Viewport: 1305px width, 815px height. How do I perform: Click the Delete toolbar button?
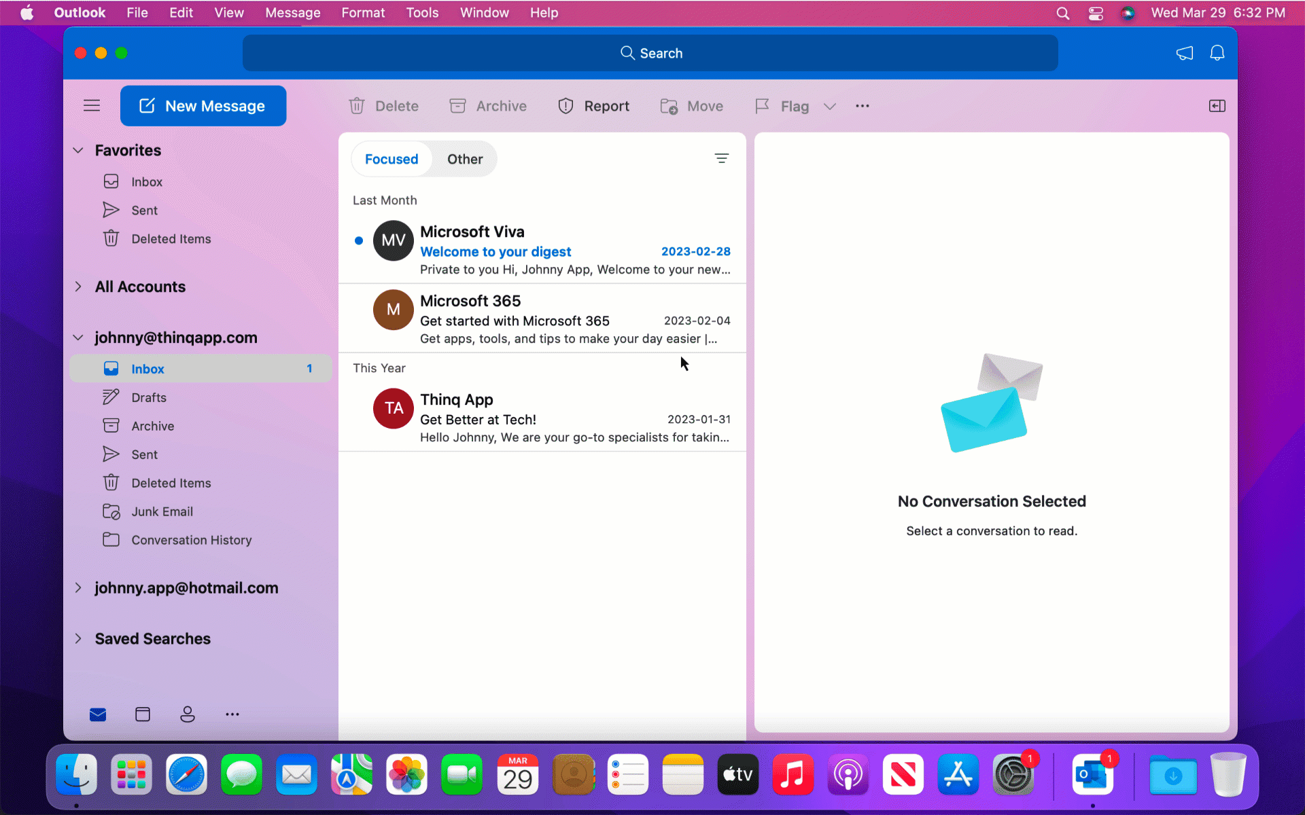click(384, 106)
